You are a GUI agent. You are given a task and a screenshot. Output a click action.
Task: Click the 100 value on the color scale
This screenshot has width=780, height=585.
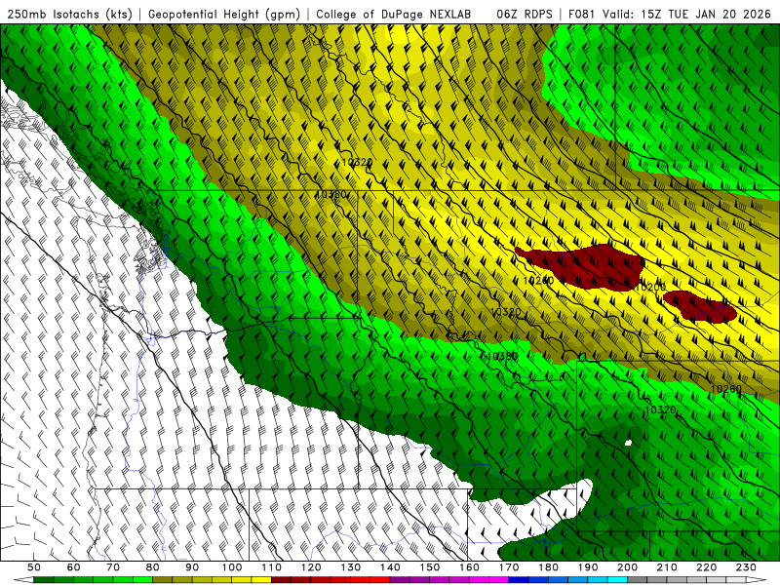click(232, 567)
